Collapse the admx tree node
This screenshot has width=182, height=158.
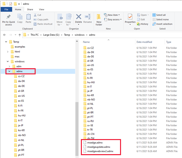(x=9, y=71)
